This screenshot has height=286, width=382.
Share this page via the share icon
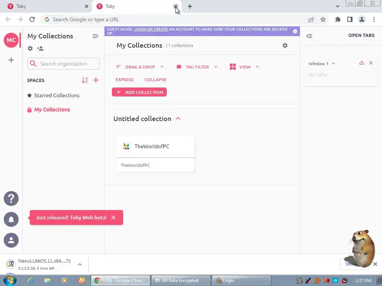311,19
